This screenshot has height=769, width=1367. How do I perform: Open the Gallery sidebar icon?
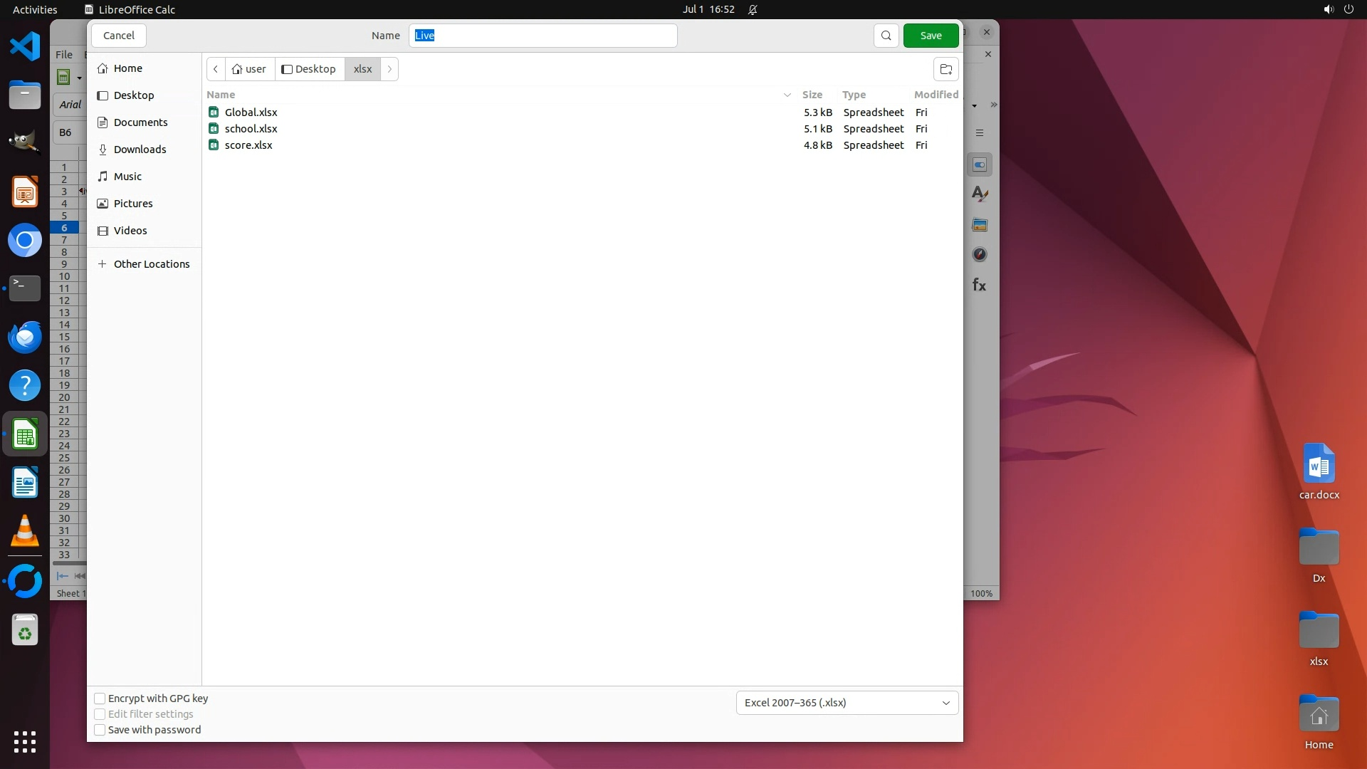click(x=980, y=225)
